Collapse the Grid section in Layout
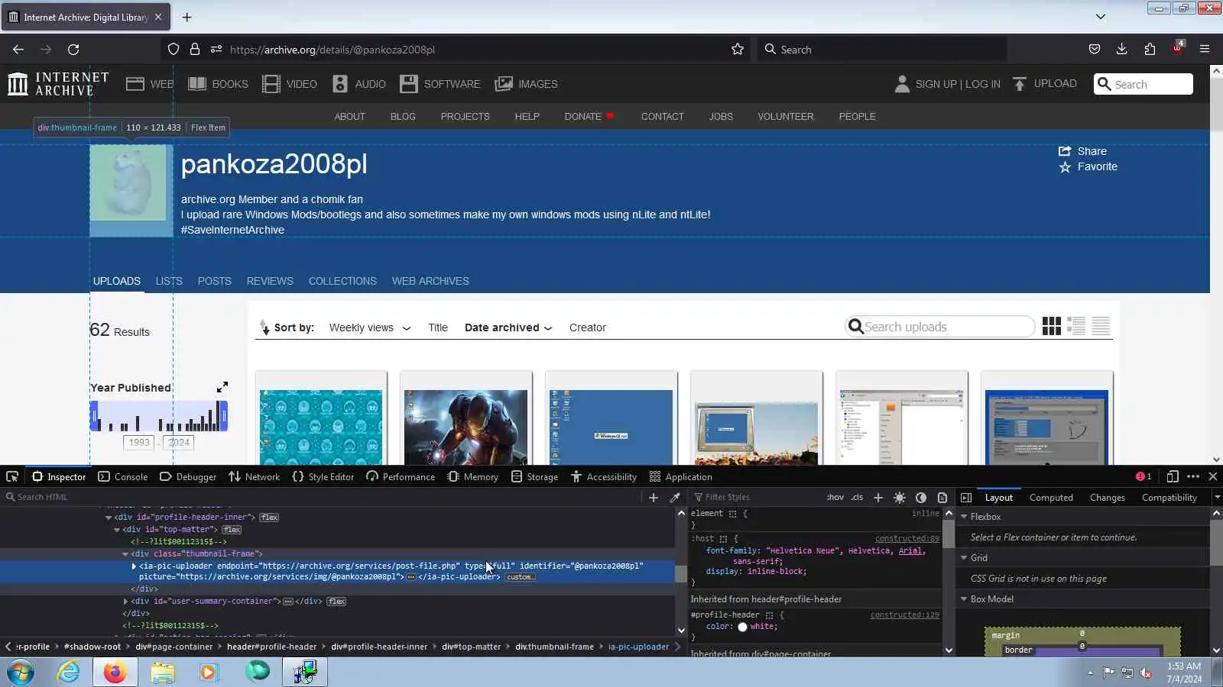1223x687 pixels. [x=964, y=558]
